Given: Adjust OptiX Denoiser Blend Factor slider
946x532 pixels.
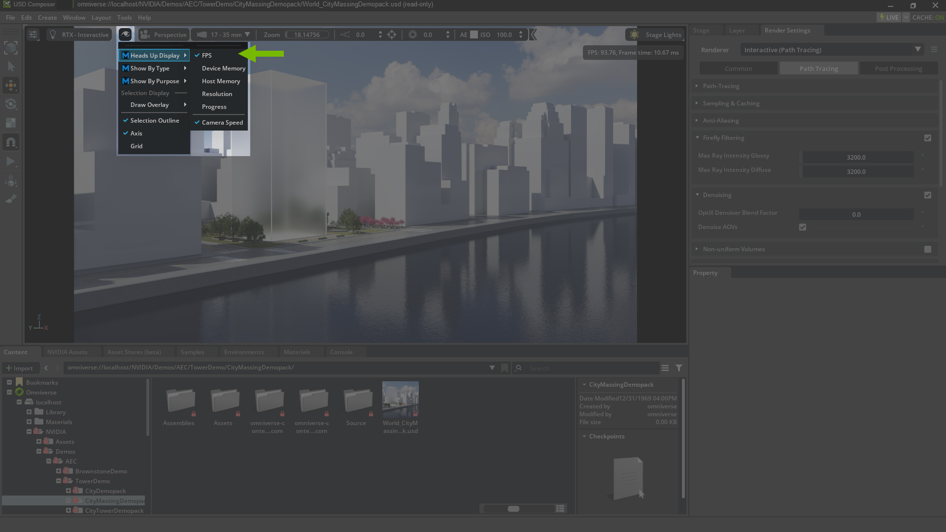Looking at the screenshot, I should coord(856,214).
